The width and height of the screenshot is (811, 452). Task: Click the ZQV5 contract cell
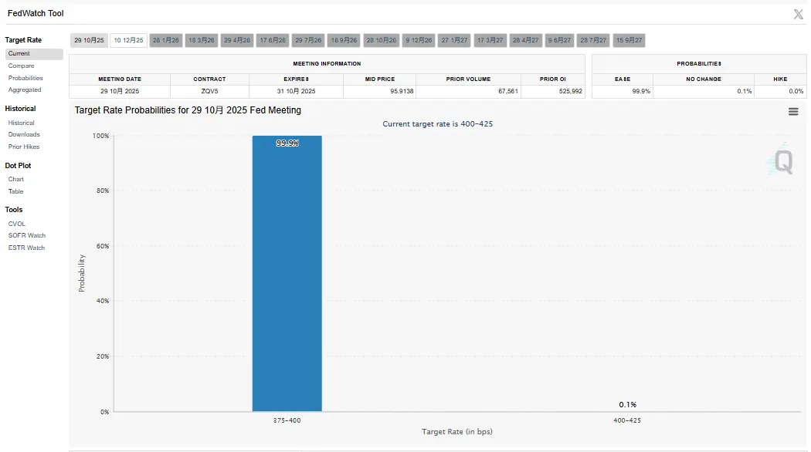209,92
